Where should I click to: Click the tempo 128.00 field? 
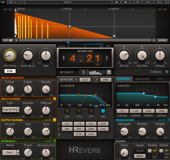[x=140, y=151]
